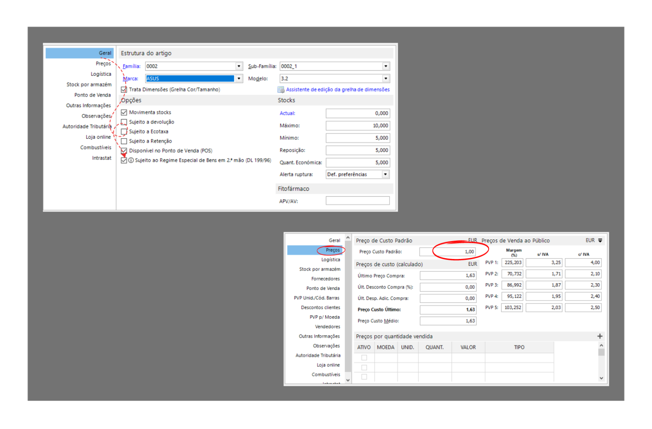Click info icon beside Regime Especial de Bens

coord(131,160)
